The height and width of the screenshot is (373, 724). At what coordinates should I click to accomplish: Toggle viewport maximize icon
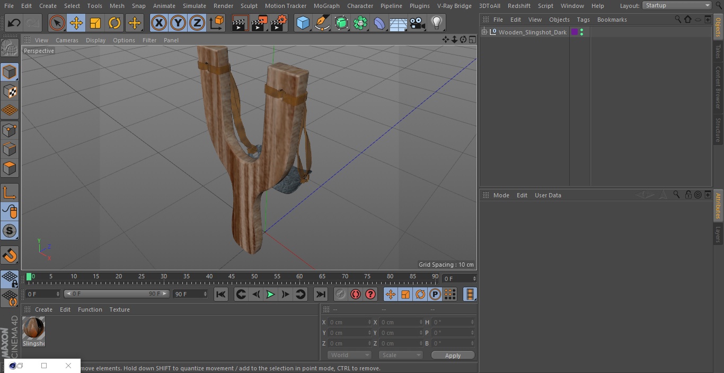pyautogui.click(x=472, y=40)
